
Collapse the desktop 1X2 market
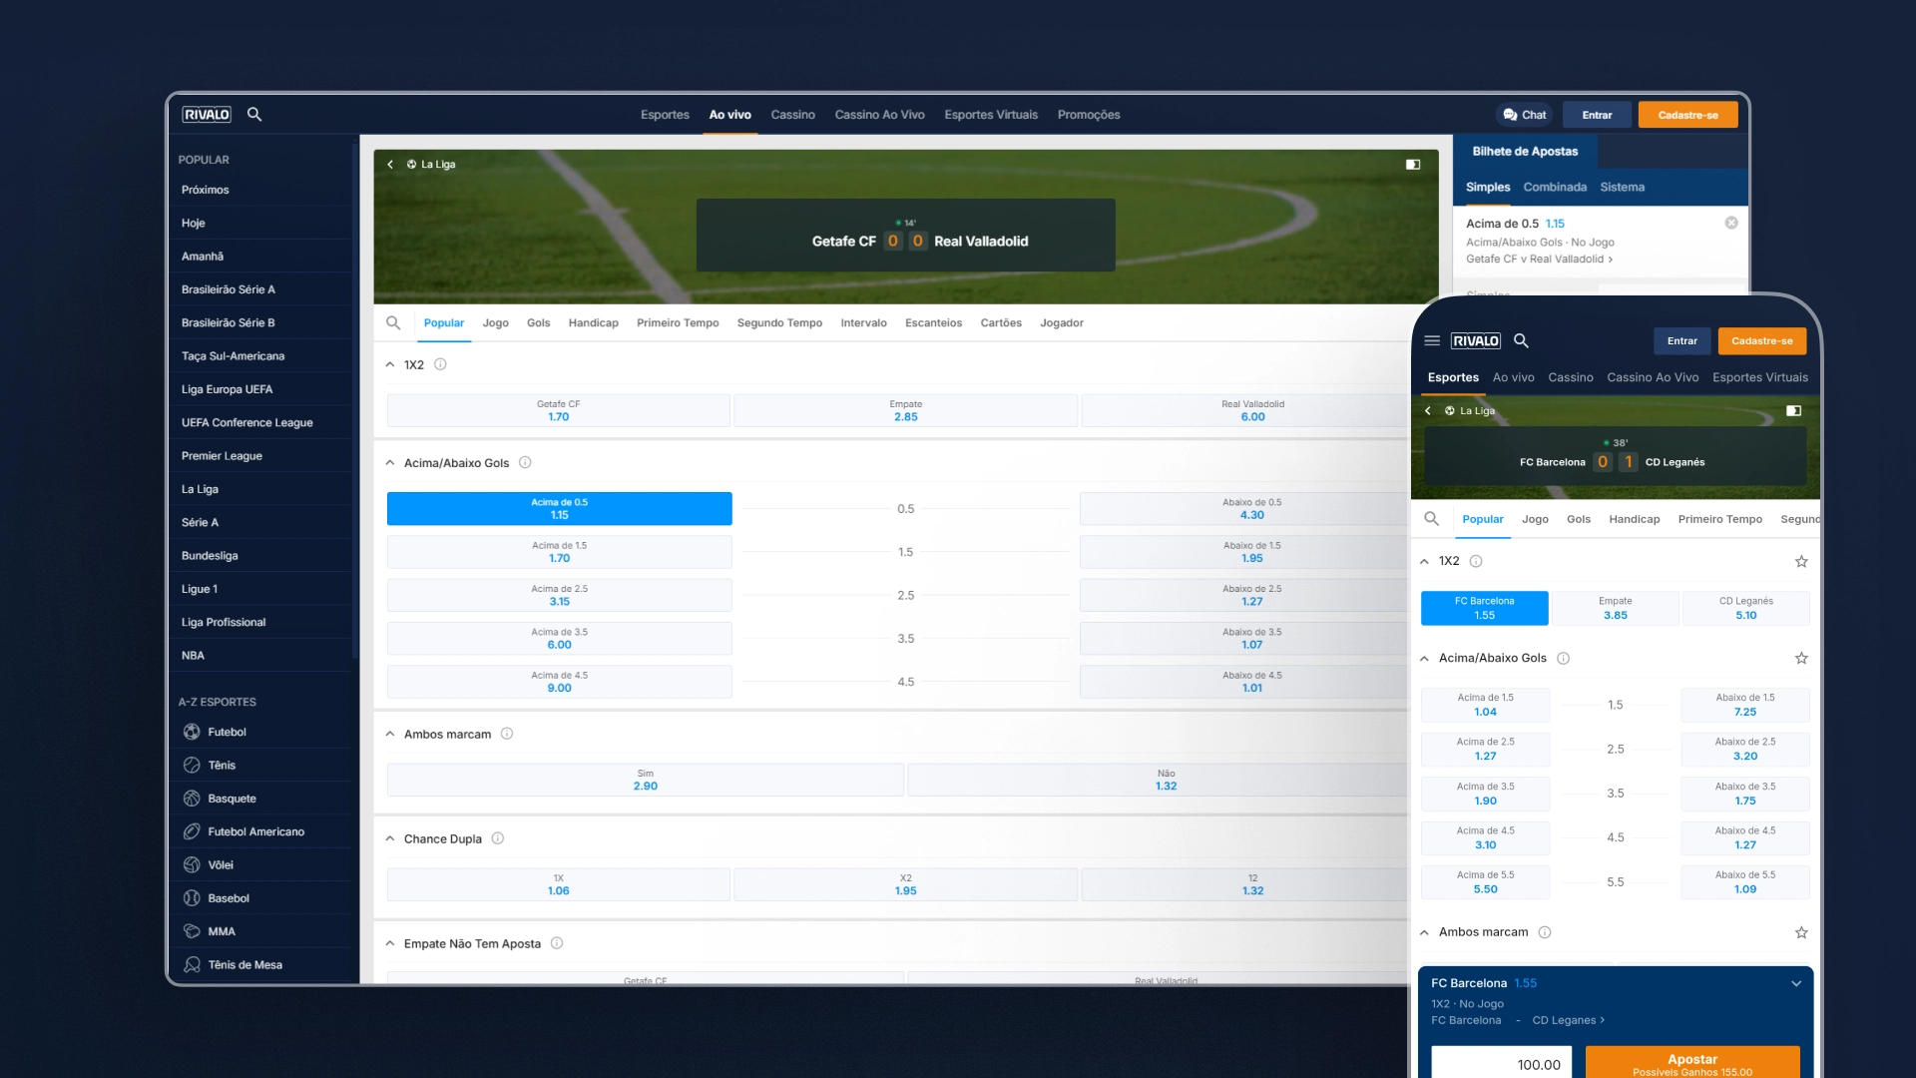[x=390, y=365]
